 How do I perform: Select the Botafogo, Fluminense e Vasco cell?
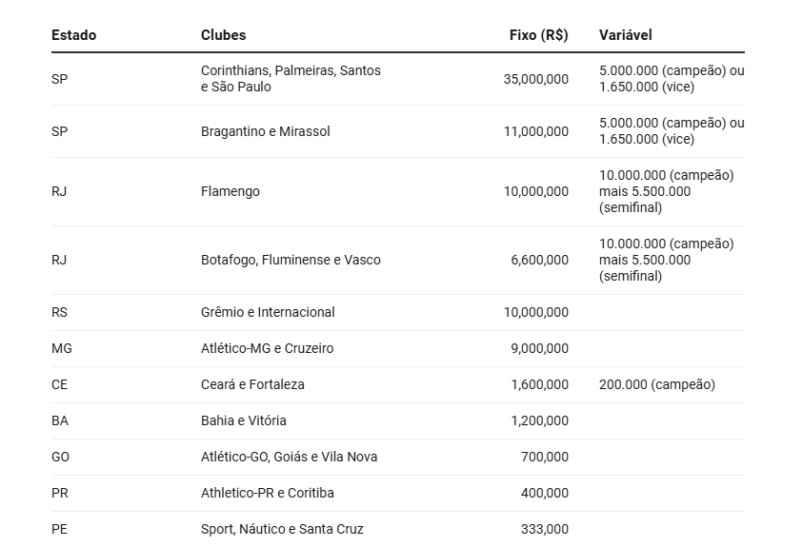[291, 260]
